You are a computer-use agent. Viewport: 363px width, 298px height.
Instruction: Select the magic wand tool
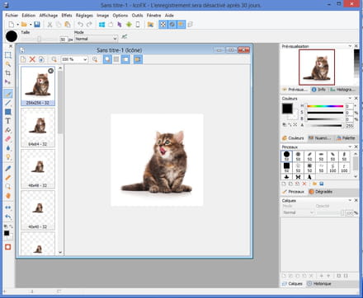[x=8, y=64]
